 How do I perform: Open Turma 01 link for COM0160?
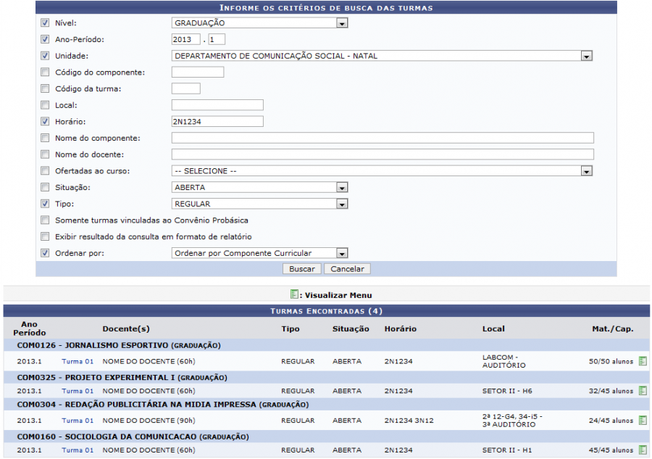78,450
